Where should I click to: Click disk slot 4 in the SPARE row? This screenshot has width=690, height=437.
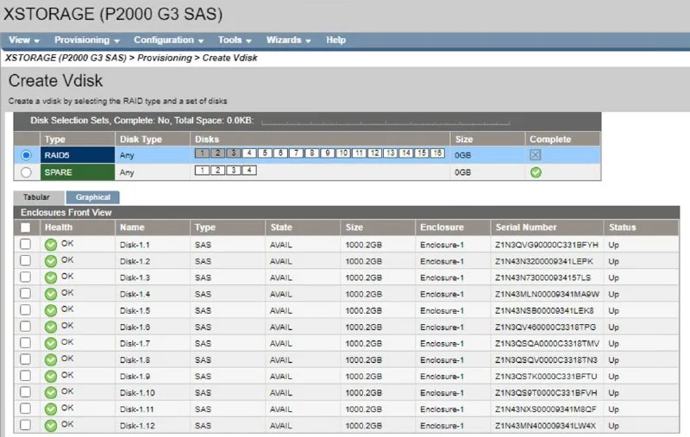(249, 171)
